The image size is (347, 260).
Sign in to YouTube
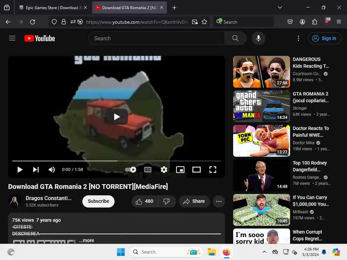[x=324, y=38]
